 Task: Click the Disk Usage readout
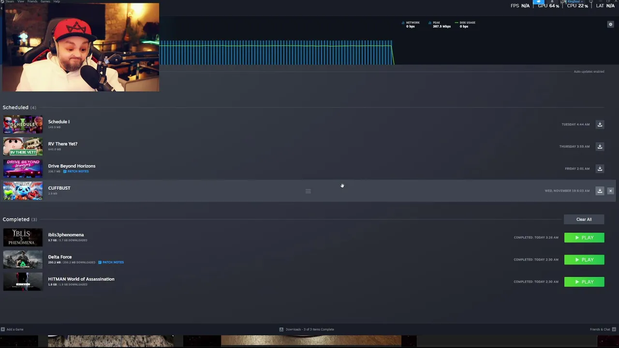pos(465,24)
